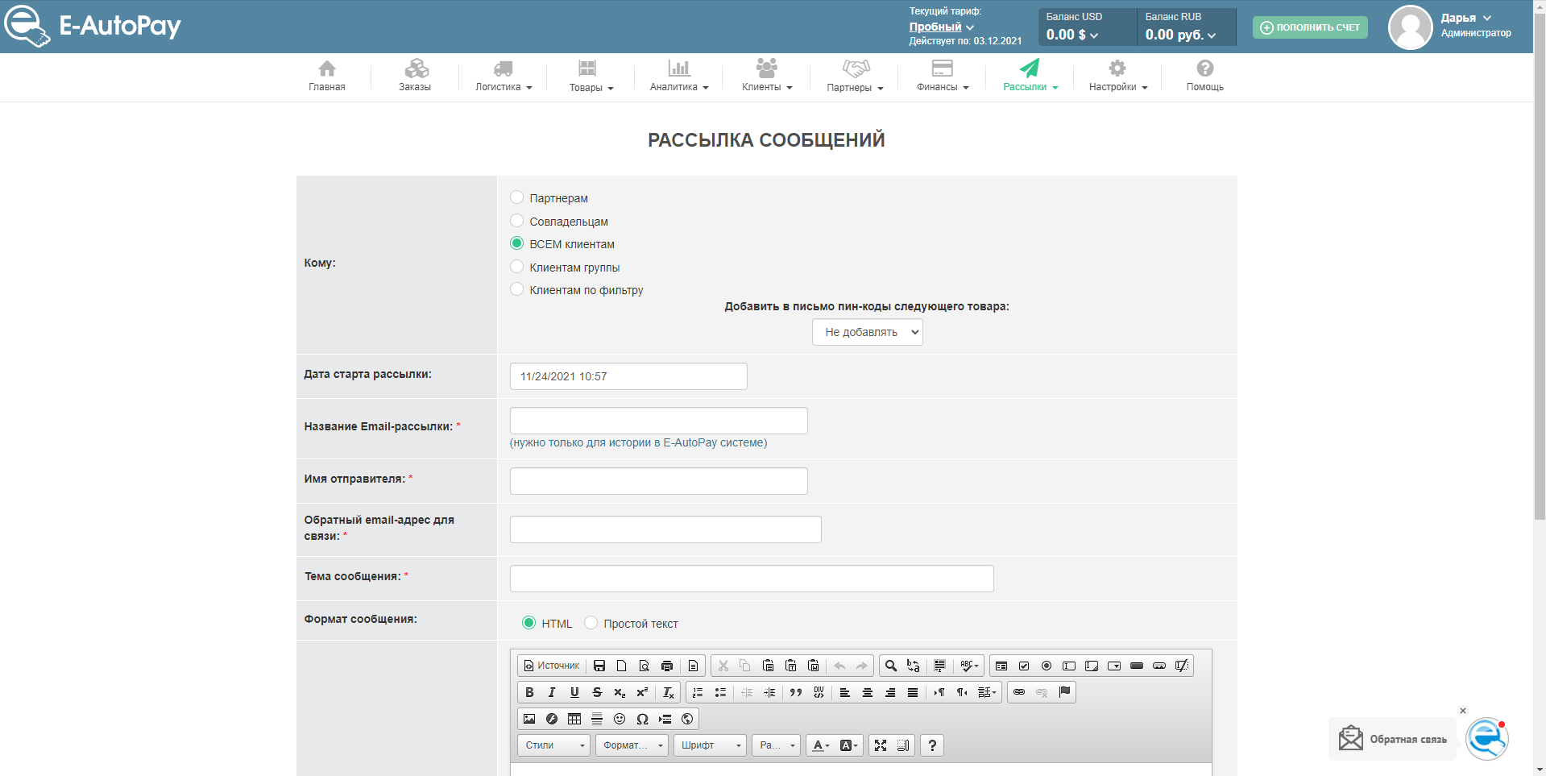Paste as plain text

point(790,666)
